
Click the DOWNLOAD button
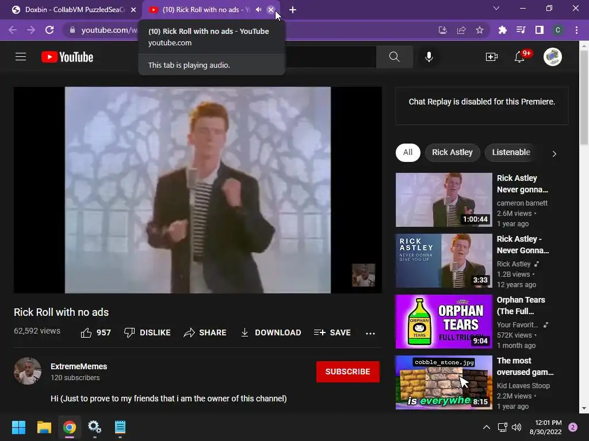point(271,332)
